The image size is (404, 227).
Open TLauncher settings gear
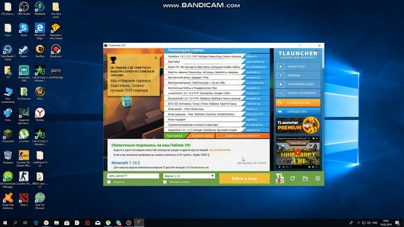click(x=318, y=178)
